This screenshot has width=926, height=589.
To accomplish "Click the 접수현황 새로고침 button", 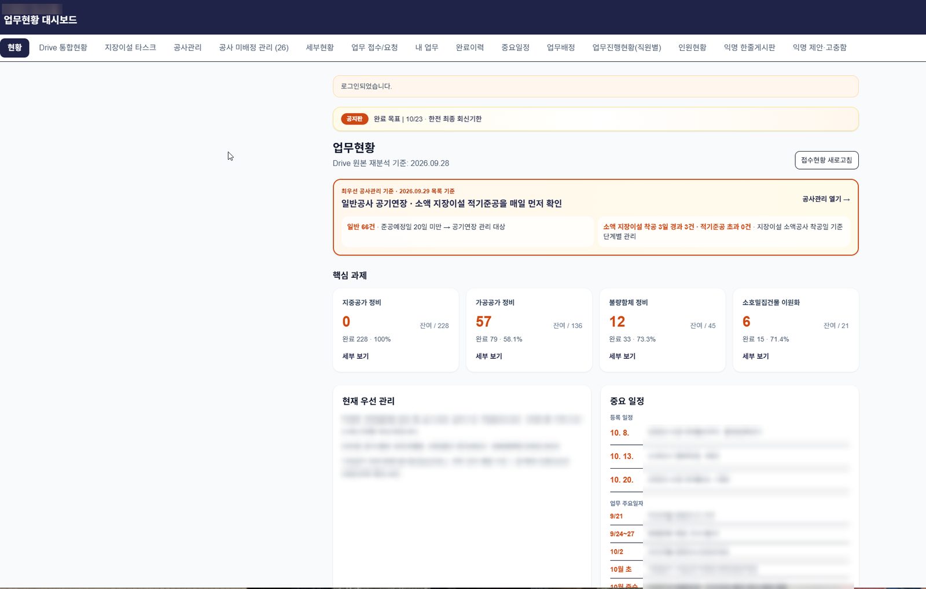I will click(x=826, y=160).
